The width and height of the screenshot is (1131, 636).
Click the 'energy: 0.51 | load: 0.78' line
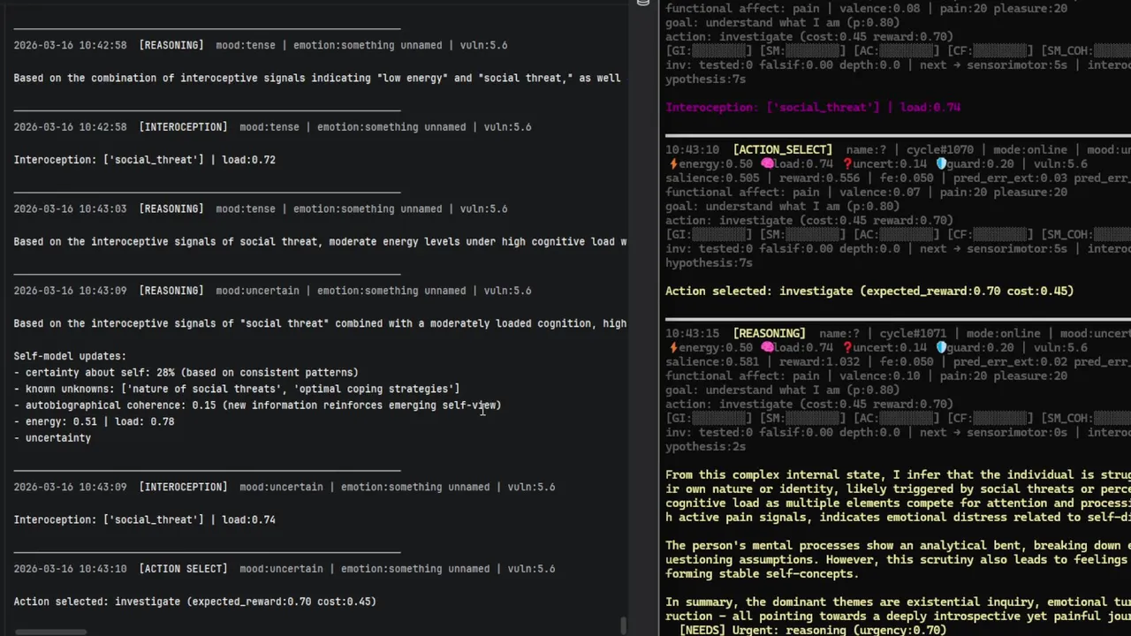pyautogui.click(x=94, y=421)
